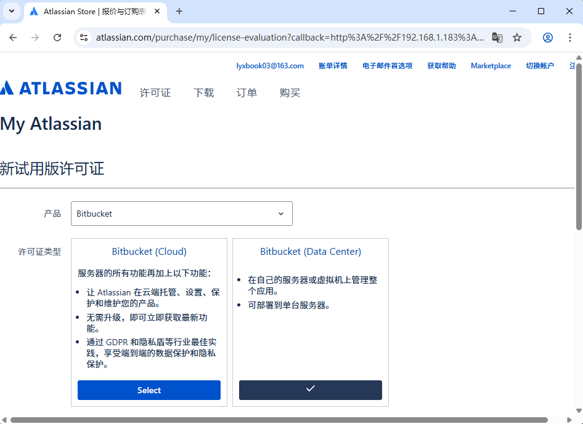
Task: Click the Bitbucket (Data Center) title link
Action: [x=311, y=251]
